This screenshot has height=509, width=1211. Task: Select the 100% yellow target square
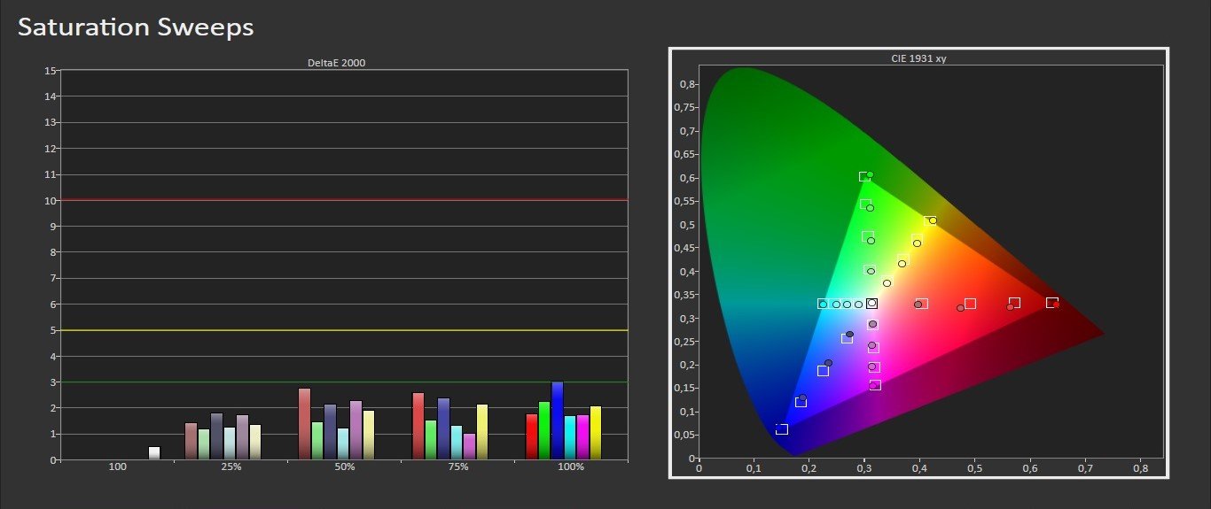coord(928,221)
